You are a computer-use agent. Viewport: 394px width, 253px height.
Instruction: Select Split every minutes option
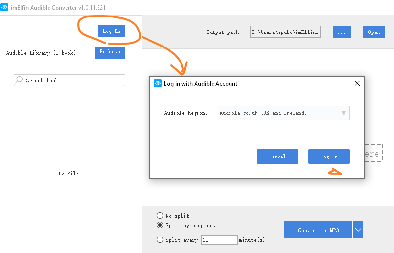(x=160, y=240)
